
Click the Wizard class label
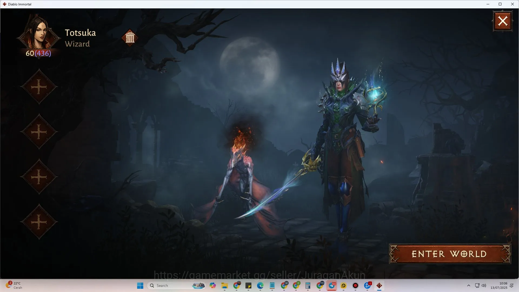77,44
